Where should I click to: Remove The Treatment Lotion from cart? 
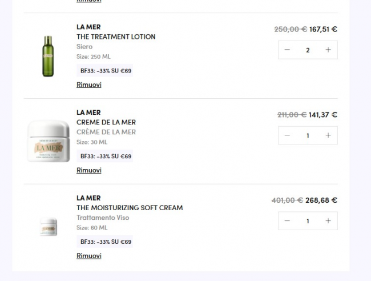click(89, 85)
